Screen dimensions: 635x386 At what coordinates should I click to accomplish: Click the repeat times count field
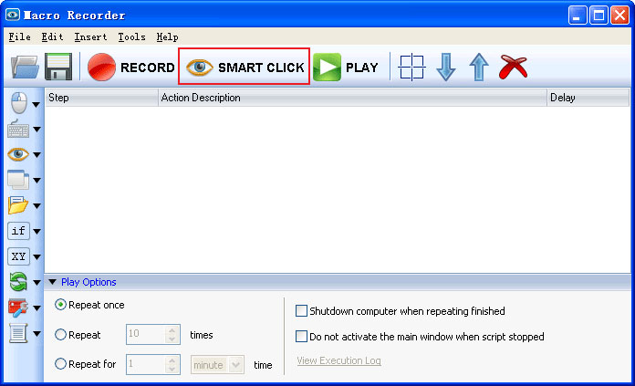pos(146,334)
